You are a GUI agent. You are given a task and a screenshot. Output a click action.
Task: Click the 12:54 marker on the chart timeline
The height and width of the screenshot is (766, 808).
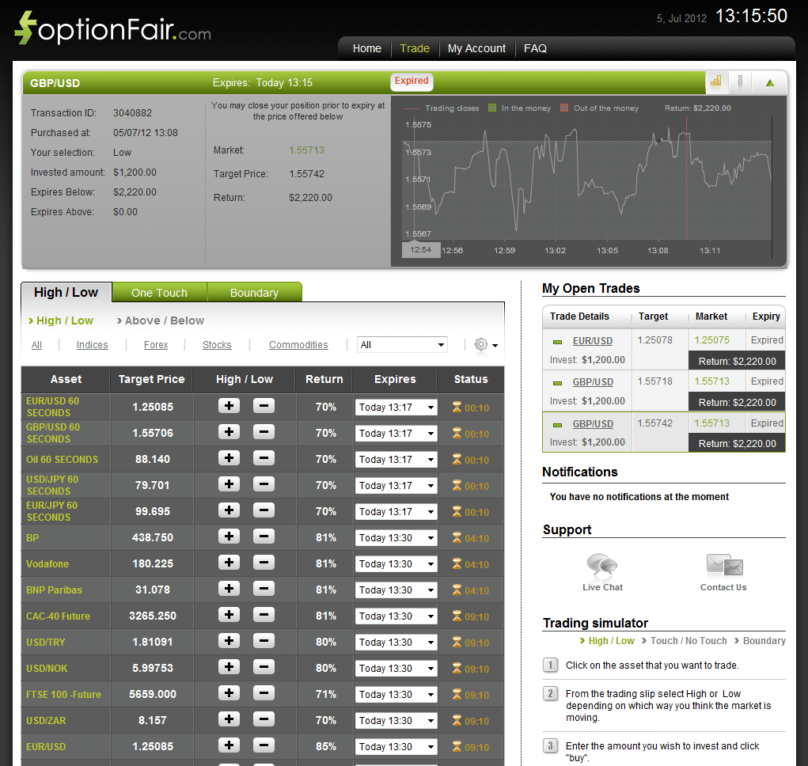[421, 248]
